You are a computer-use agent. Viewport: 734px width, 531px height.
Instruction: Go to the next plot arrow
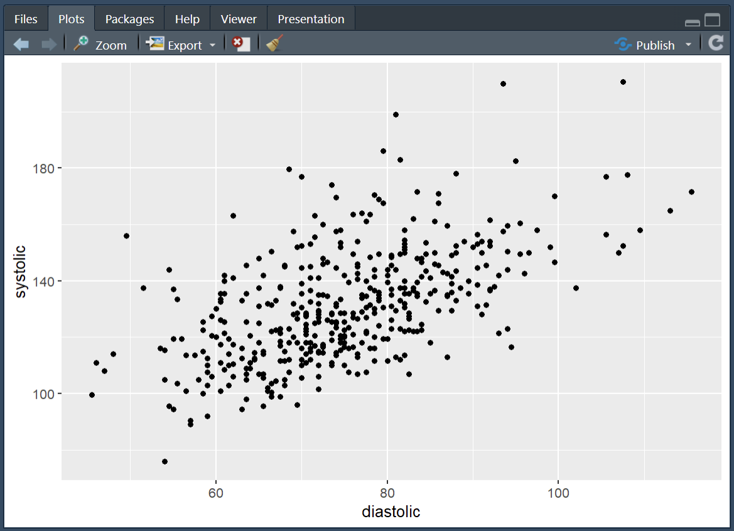(x=48, y=45)
